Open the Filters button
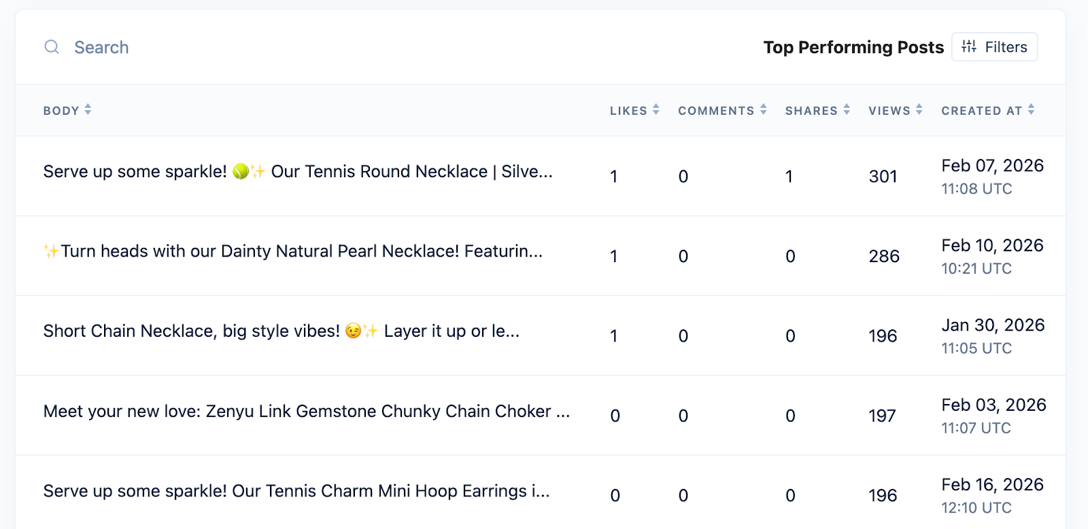The image size is (1088, 529). click(x=994, y=47)
